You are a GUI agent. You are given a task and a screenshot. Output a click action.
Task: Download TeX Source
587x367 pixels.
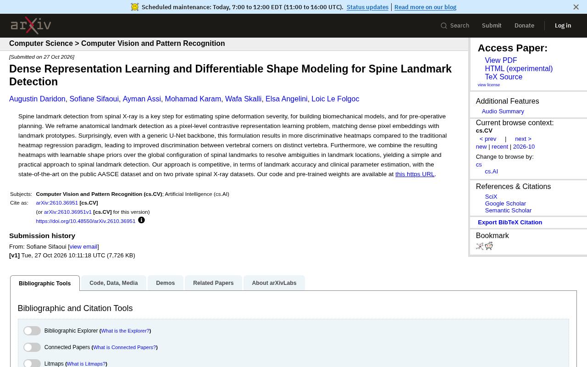(504, 77)
